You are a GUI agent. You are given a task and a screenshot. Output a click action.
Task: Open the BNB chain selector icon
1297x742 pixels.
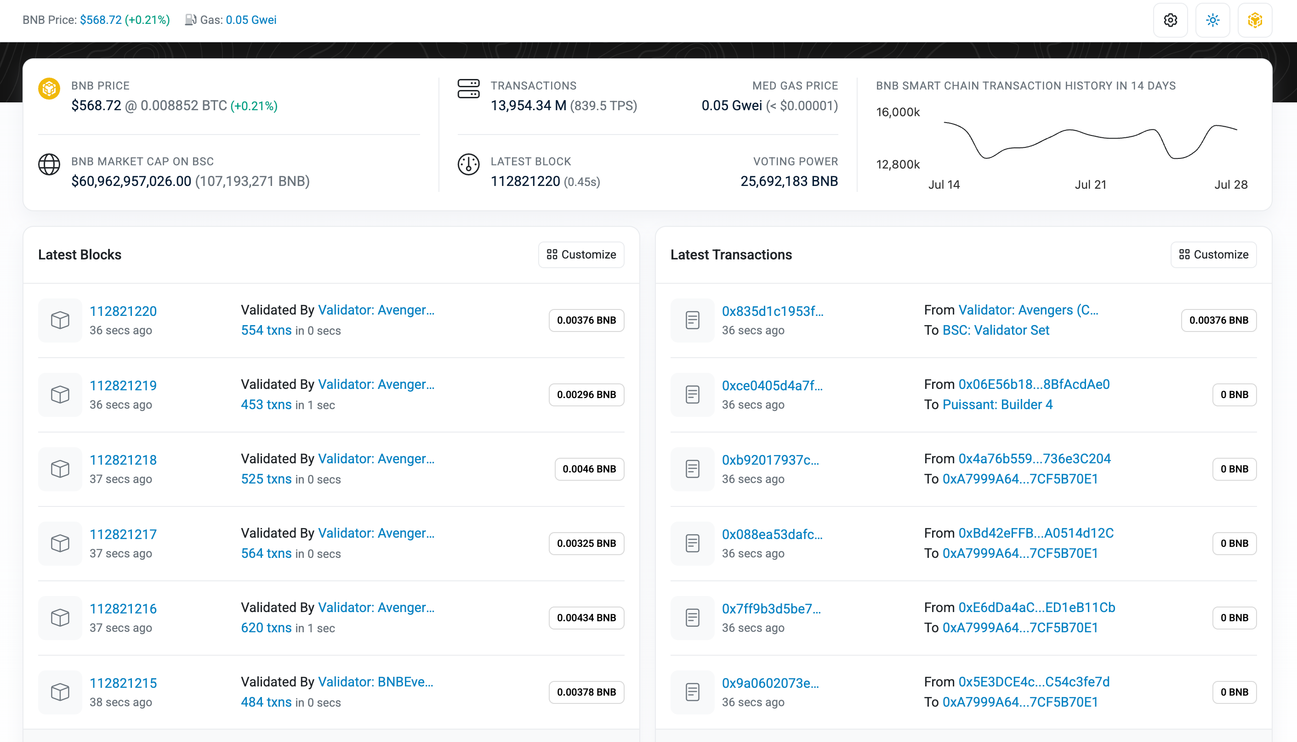pos(1255,20)
